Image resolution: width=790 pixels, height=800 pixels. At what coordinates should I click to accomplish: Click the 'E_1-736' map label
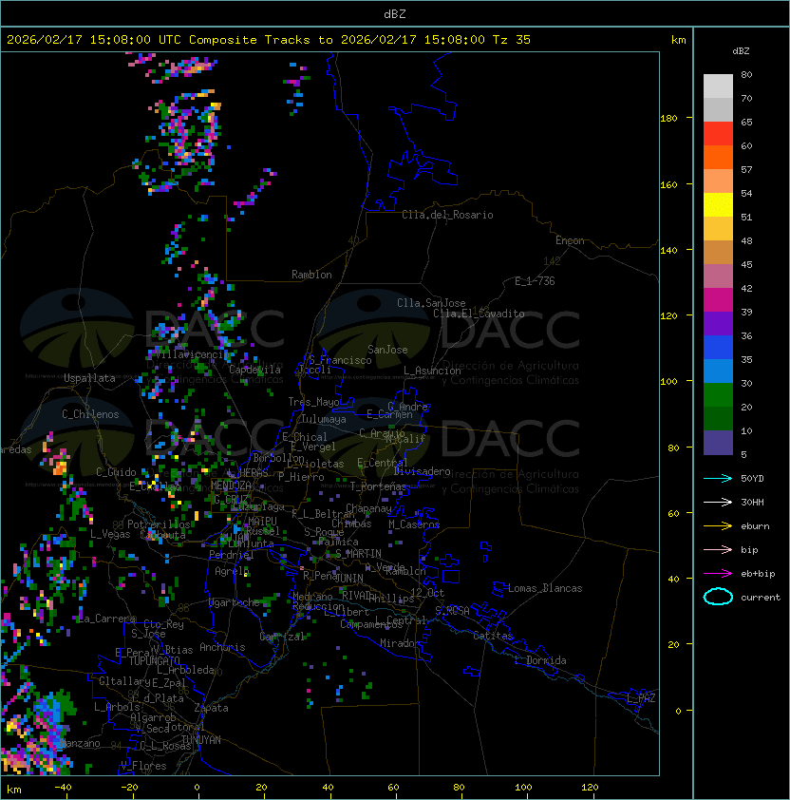tap(535, 281)
